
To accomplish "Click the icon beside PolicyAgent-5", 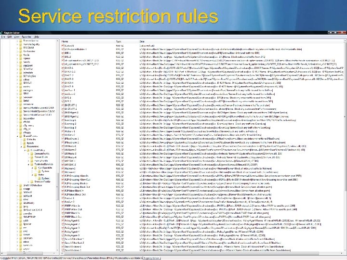I will [x=63, y=235].
